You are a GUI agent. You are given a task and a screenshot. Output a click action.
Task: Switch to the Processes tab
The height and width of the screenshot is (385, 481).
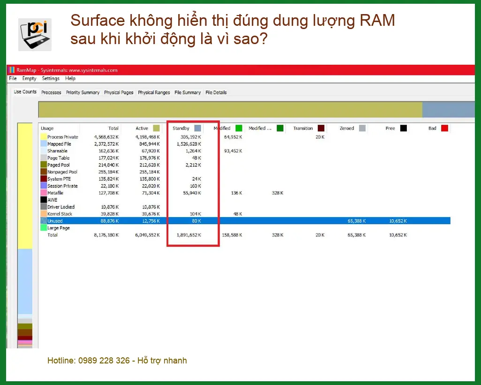click(x=51, y=92)
